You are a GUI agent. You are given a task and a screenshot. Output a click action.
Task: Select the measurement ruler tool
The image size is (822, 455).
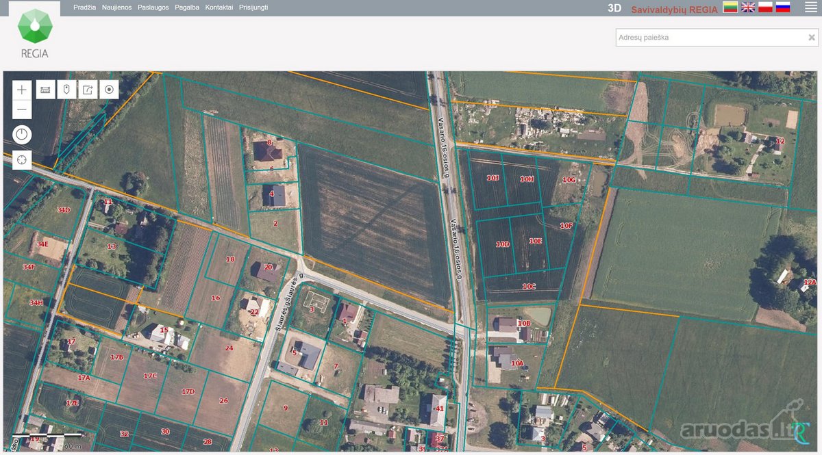click(x=46, y=90)
